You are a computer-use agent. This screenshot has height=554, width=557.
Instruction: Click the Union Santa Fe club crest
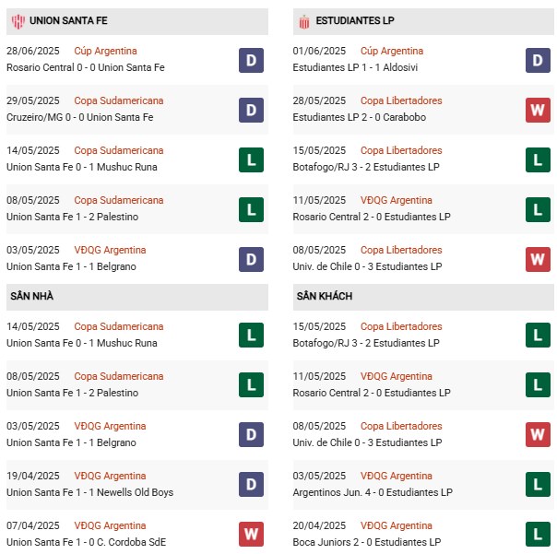tap(16, 19)
